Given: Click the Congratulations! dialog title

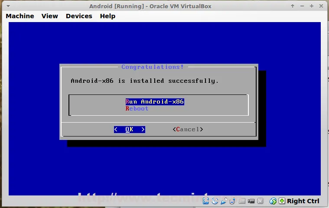Looking at the screenshot, I should [153, 67].
